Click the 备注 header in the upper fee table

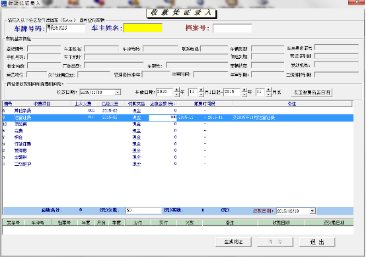pyautogui.click(x=292, y=104)
